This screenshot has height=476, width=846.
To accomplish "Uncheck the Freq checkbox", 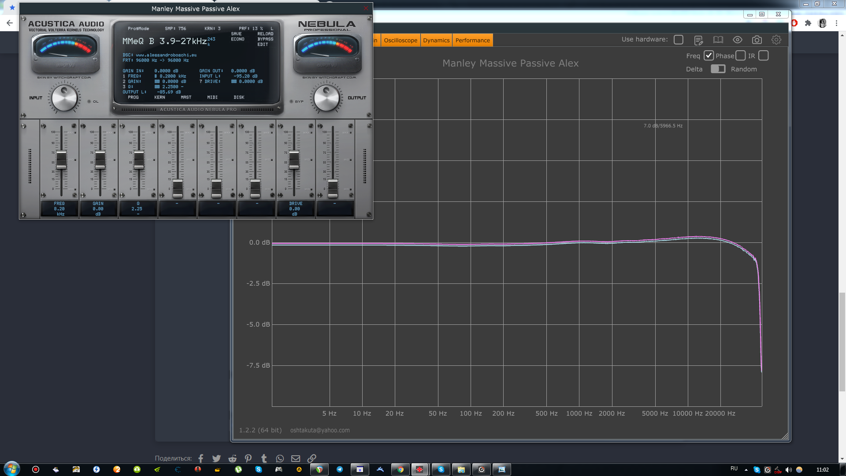I will [x=709, y=56].
